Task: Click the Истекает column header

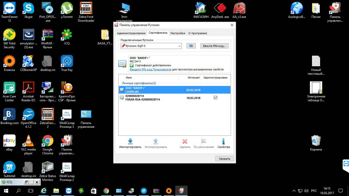Action: [193, 78]
